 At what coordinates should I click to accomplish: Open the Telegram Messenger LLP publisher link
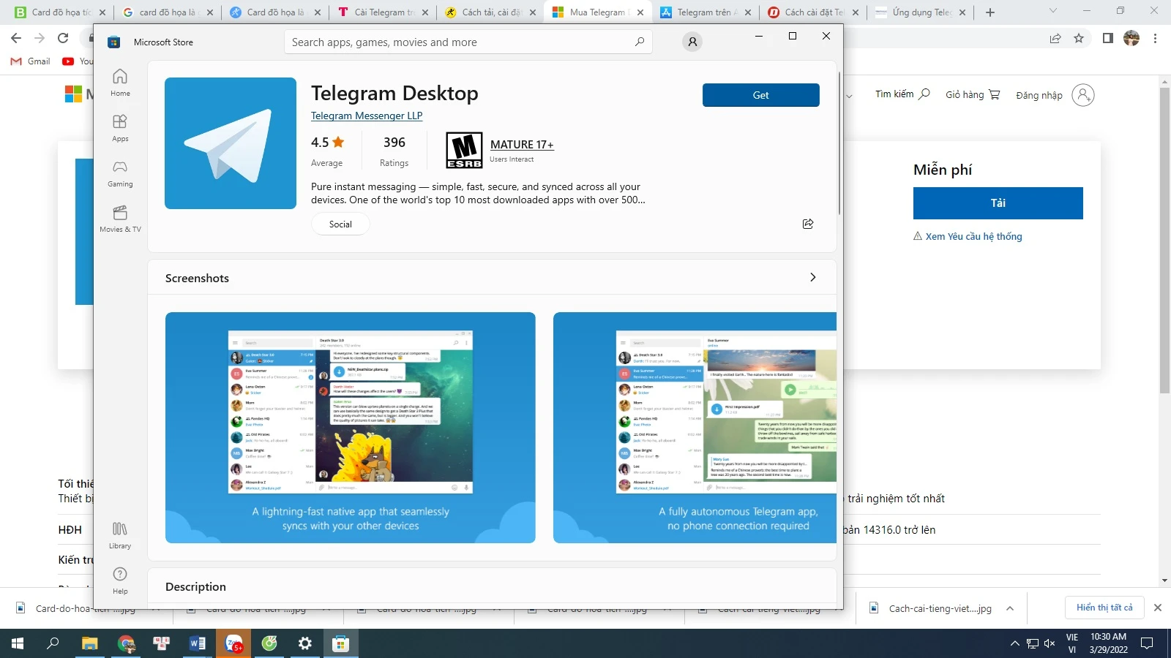367,116
